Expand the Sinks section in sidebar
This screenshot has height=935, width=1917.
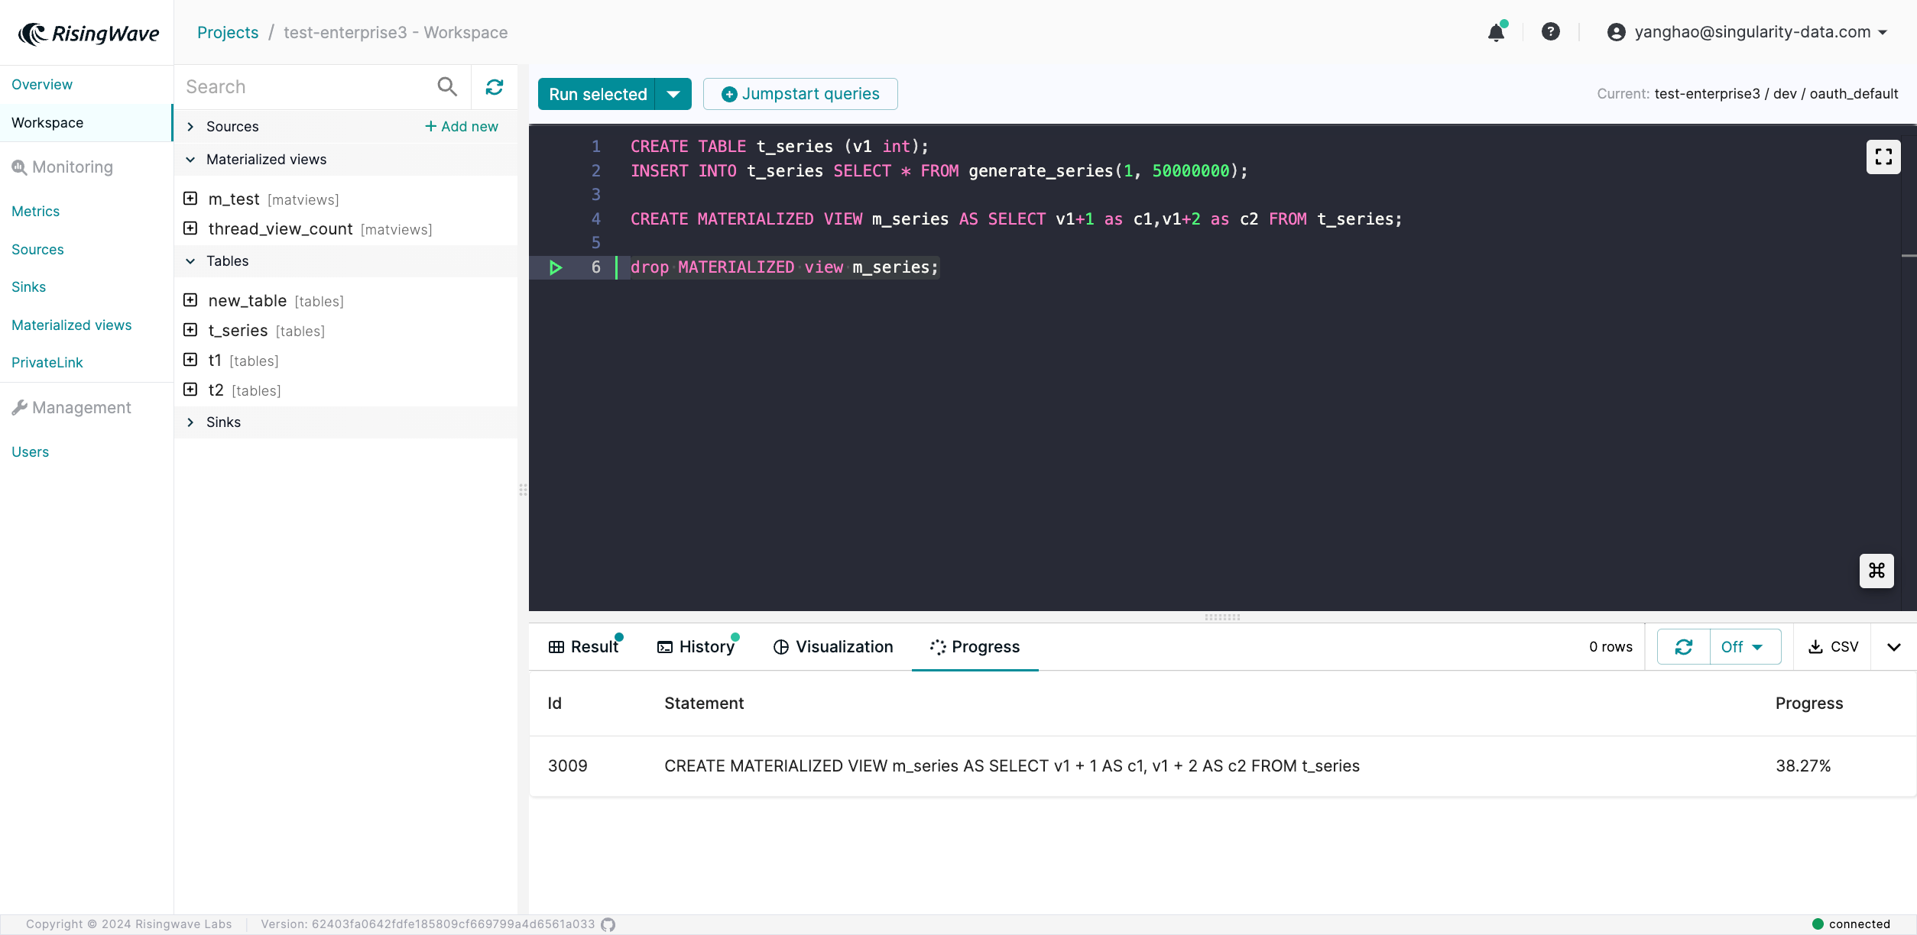pyautogui.click(x=191, y=422)
